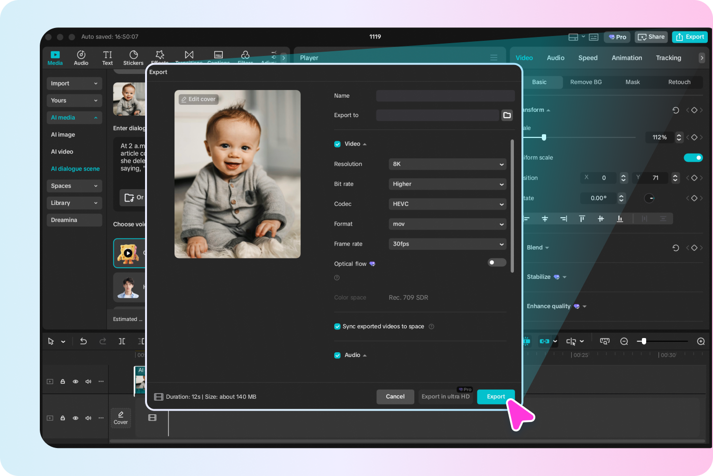Screen dimensions: 713x476
Task: Open the Codec dropdown showing HEVC
Action: 447,204
